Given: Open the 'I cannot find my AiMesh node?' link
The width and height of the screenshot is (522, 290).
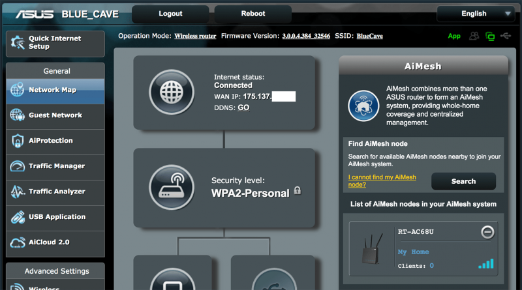Looking at the screenshot, I should (382, 181).
